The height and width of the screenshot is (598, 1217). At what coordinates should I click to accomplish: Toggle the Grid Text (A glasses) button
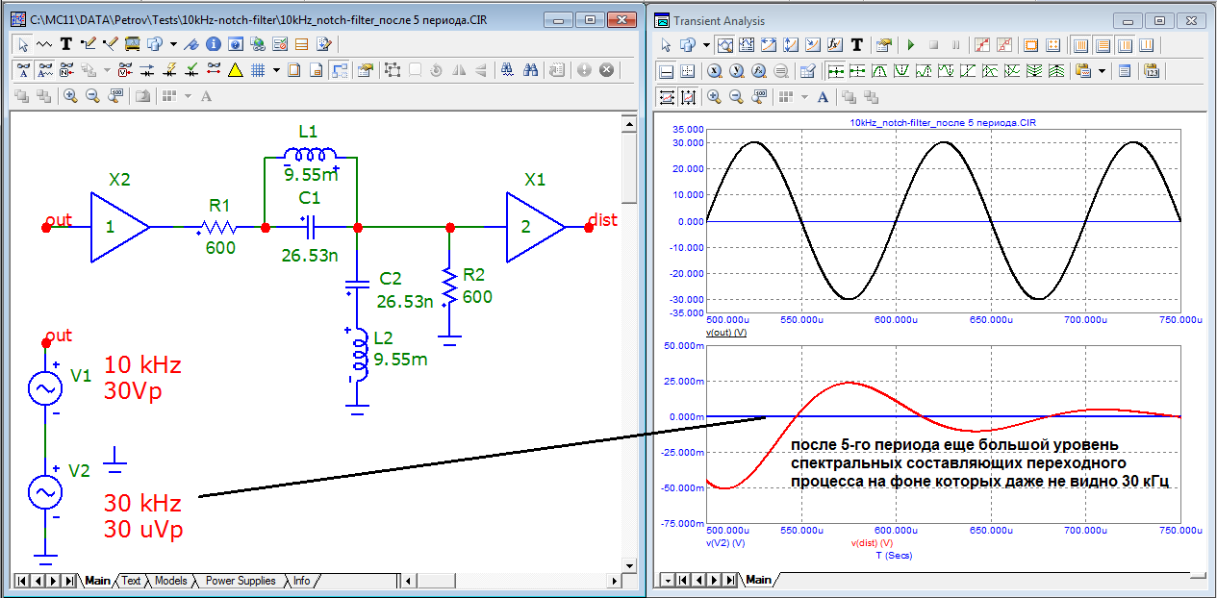tap(22, 69)
